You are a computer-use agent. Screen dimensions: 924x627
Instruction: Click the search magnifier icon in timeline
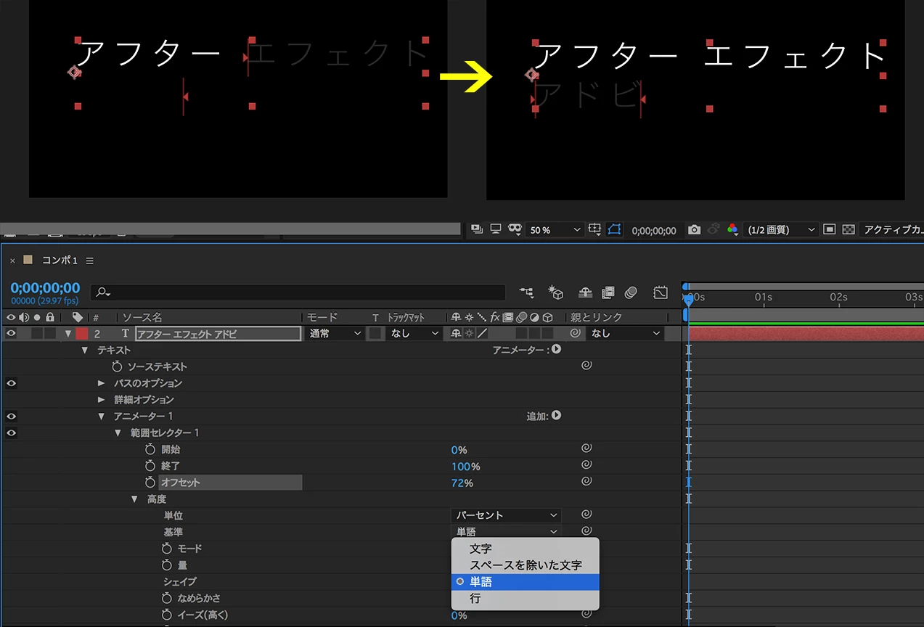click(102, 292)
